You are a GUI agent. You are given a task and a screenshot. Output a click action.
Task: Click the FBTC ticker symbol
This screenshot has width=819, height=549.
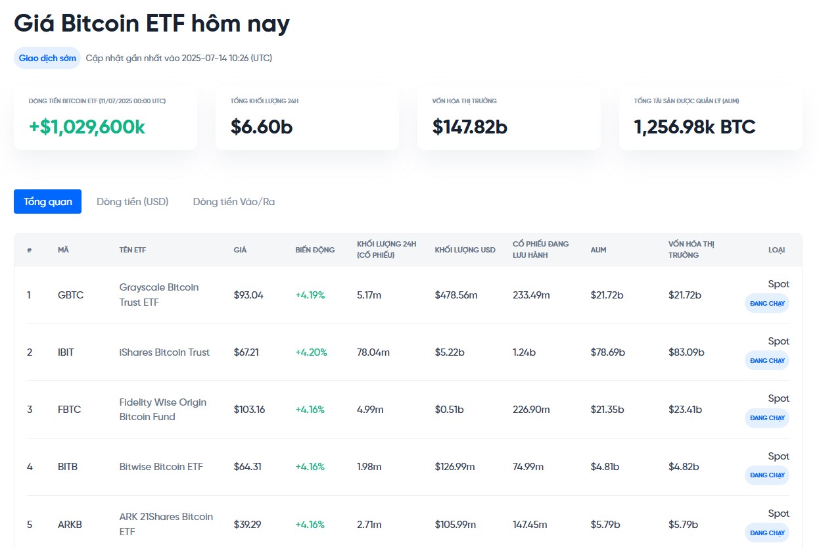[x=70, y=410]
